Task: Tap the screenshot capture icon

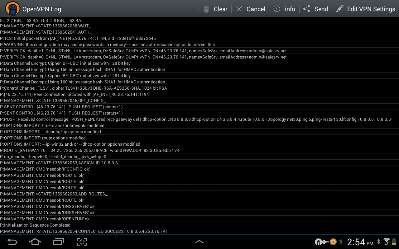Action: coord(82,242)
